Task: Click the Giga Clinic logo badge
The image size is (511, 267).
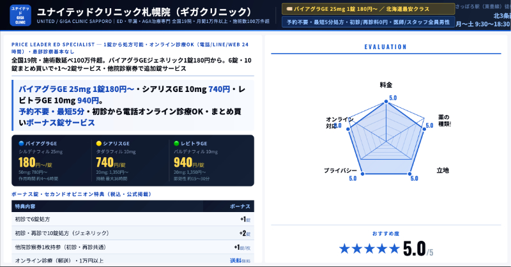Action: click(20, 15)
